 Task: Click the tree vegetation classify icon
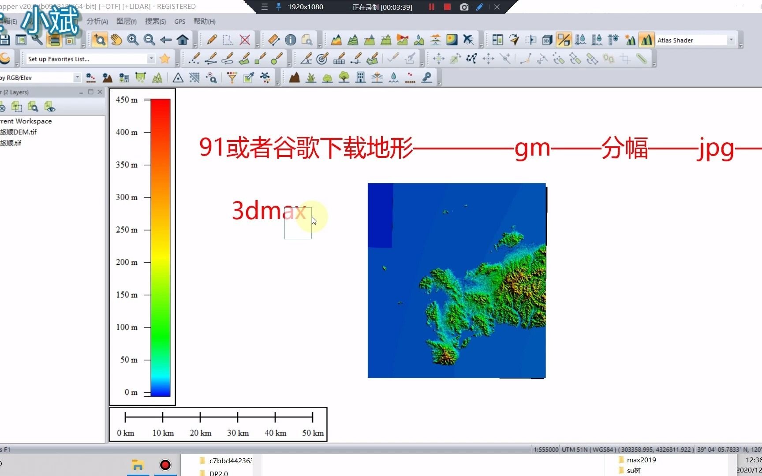tap(344, 78)
